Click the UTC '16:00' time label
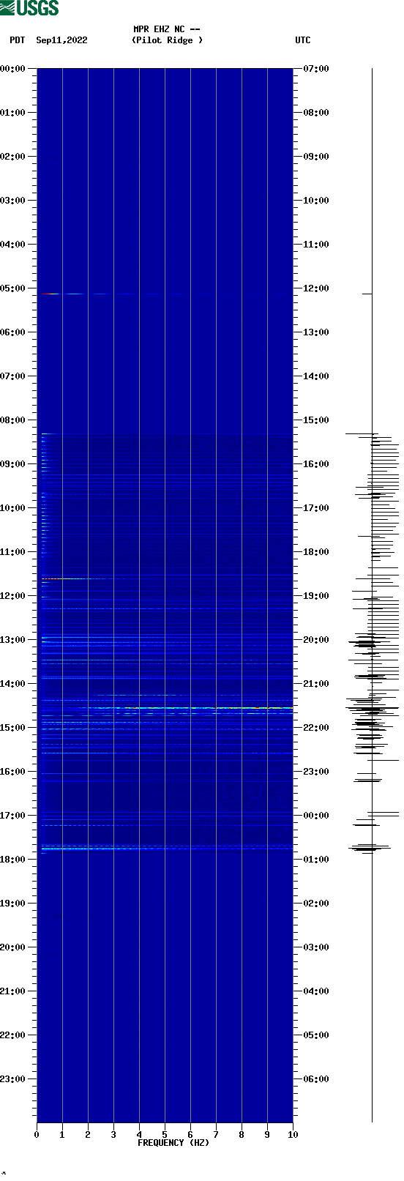The height and width of the screenshot is (1181, 404). (316, 464)
